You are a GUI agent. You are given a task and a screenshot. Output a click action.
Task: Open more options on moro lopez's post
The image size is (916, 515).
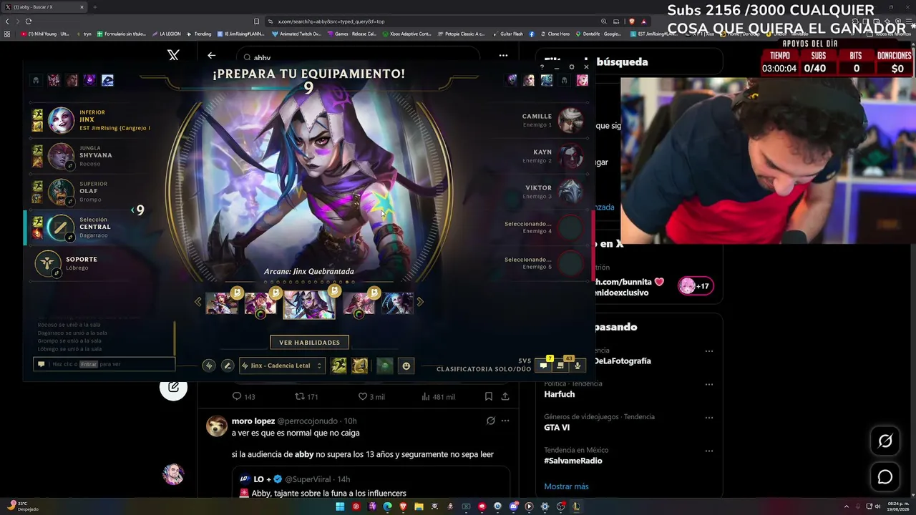[x=505, y=421]
